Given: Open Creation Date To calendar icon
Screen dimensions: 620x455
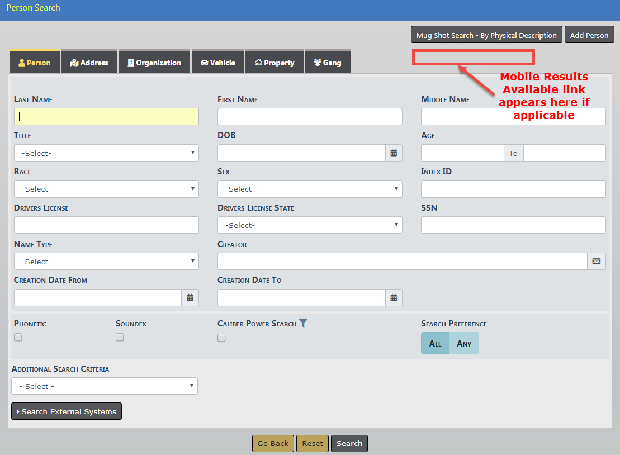Looking at the screenshot, I should tap(394, 298).
